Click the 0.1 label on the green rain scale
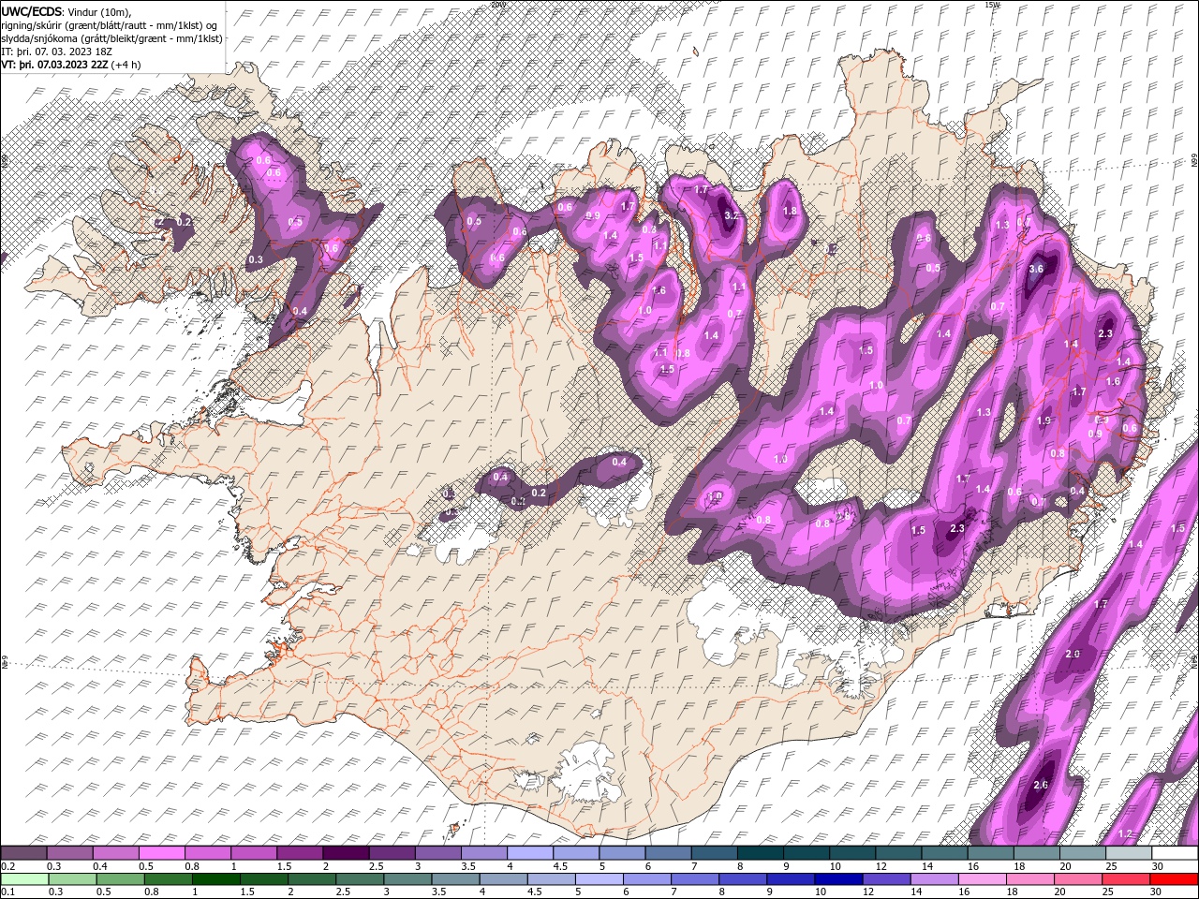1199x899 pixels. 7,892
